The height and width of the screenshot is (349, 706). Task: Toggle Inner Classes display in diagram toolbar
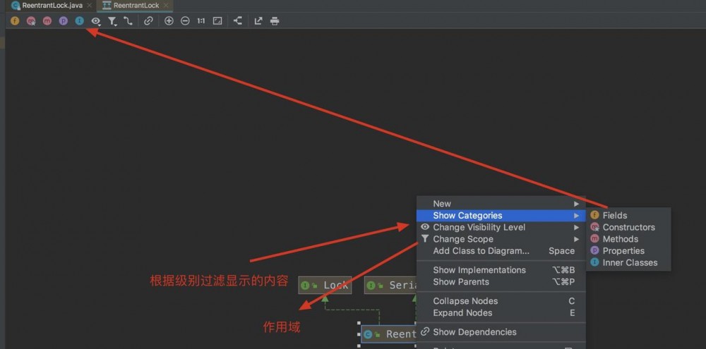(x=80, y=20)
